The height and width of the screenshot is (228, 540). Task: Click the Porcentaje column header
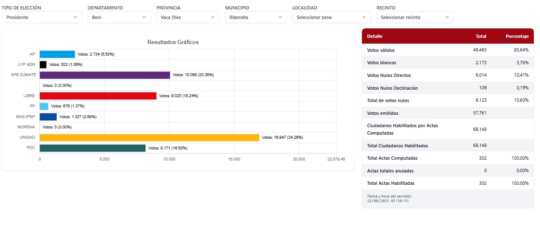517,36
